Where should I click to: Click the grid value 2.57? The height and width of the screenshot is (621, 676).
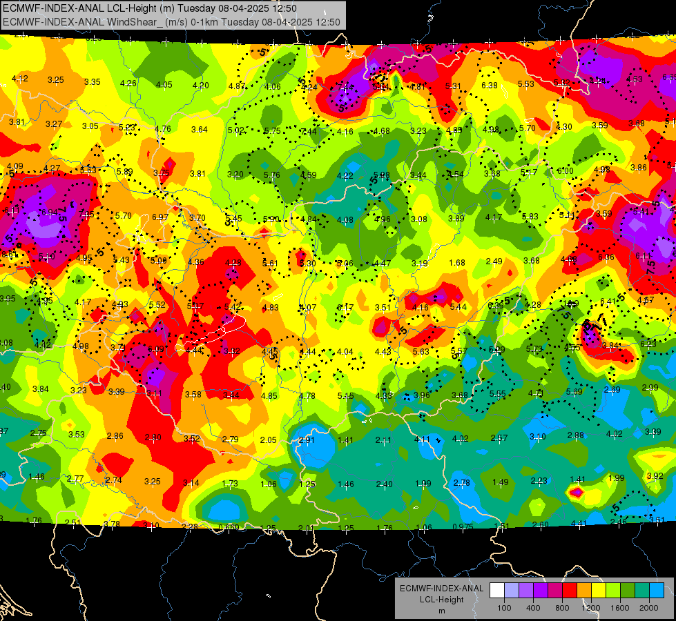pyautogui.click(x=499, y=438)
